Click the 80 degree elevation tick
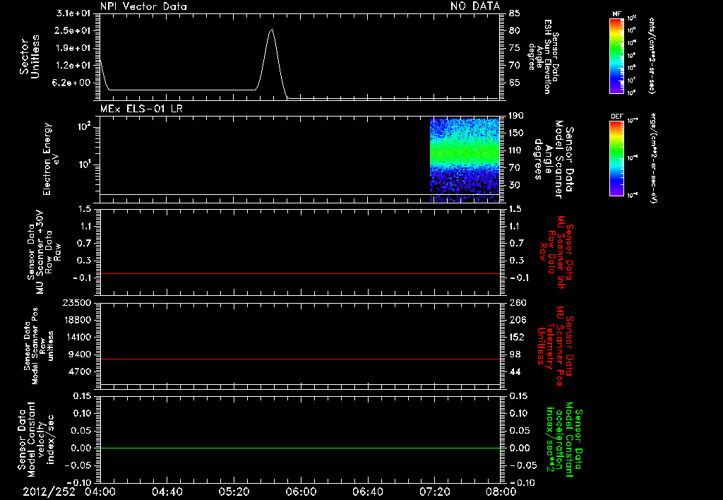Viewport: 723px width, 500px height. tap(515, 30)
